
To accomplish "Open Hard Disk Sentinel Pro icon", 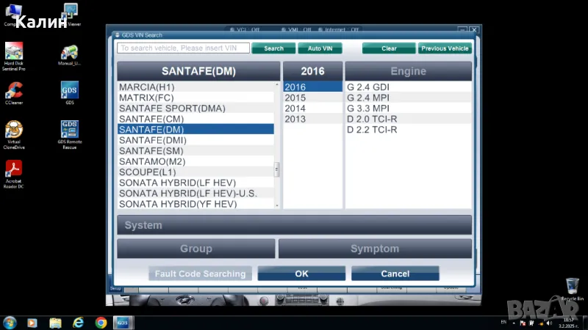I will (13, 51).
